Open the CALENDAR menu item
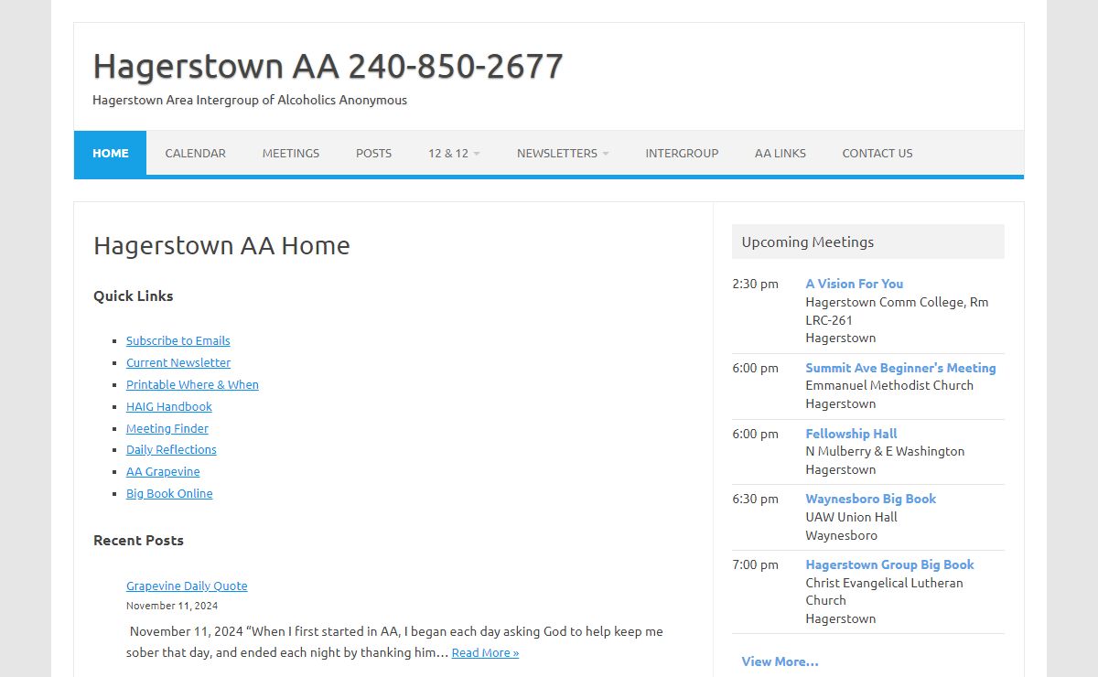This screenshot has width=1098, height=677. tap(195, 153)
